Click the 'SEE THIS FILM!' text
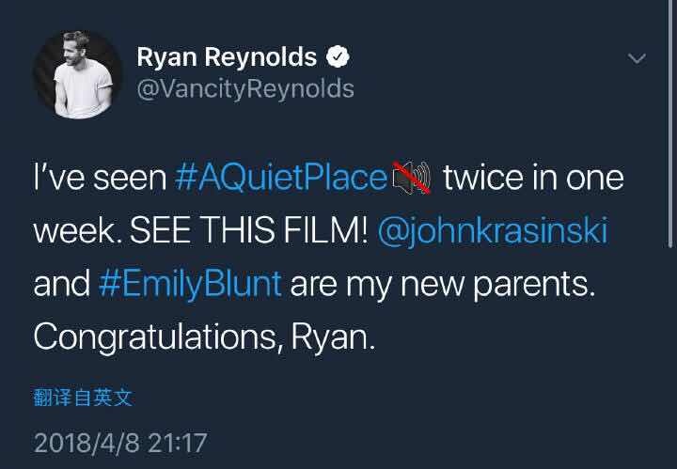677x469 pixels. point(249,230)
